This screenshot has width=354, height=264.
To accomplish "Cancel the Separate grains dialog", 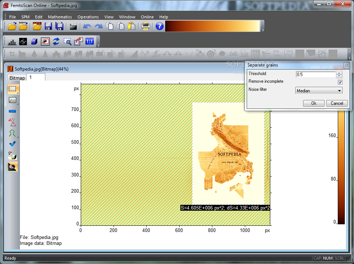I will (337, 103).
